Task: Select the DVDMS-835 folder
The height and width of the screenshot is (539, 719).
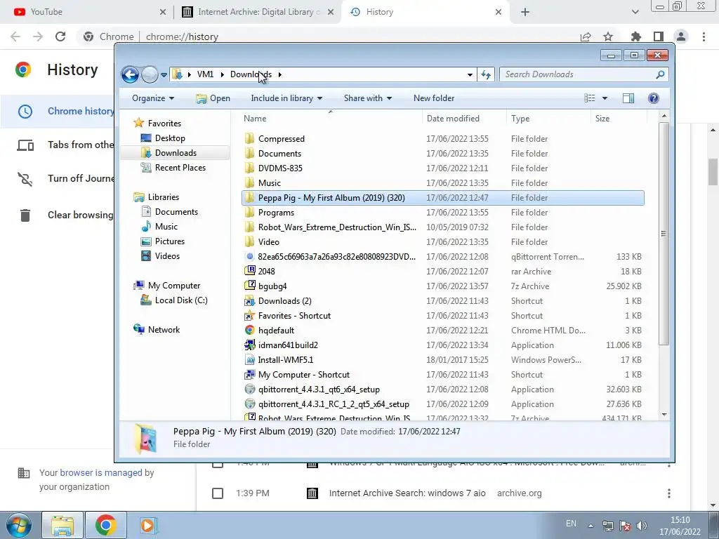Action: pyautogui.click(x=280, y=168)
